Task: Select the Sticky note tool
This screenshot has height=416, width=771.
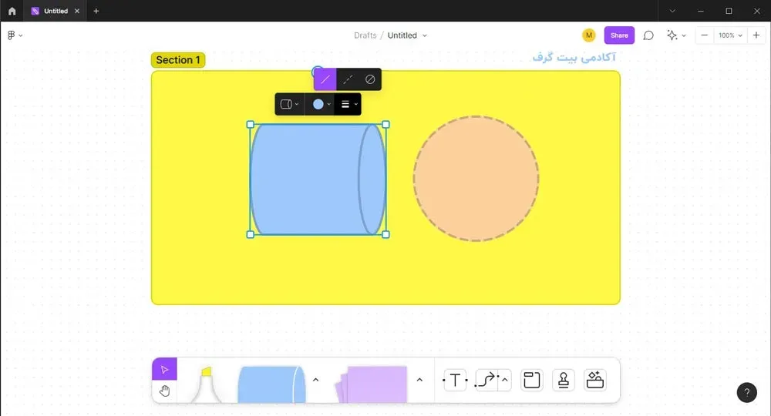Action: [372, 384]
